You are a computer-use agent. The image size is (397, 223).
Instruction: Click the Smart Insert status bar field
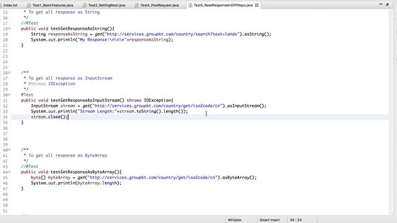pyautogui.click(x=270, y=220)
